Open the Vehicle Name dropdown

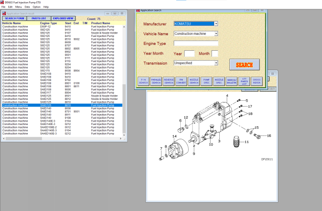point(216,34)
